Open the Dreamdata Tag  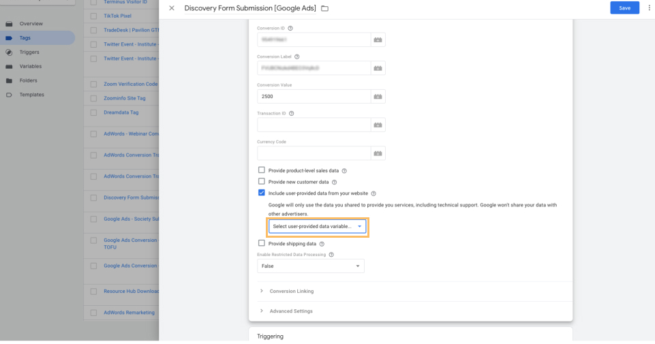pos(121,112)
